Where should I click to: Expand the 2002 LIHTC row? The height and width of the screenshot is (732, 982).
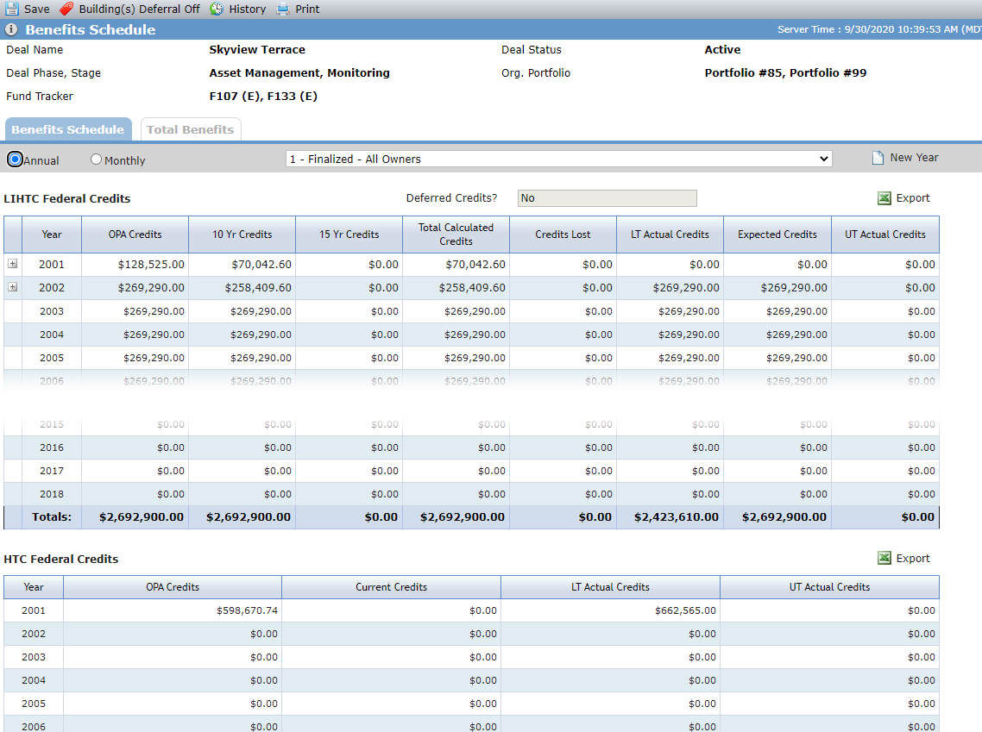(x=13, y=287)
